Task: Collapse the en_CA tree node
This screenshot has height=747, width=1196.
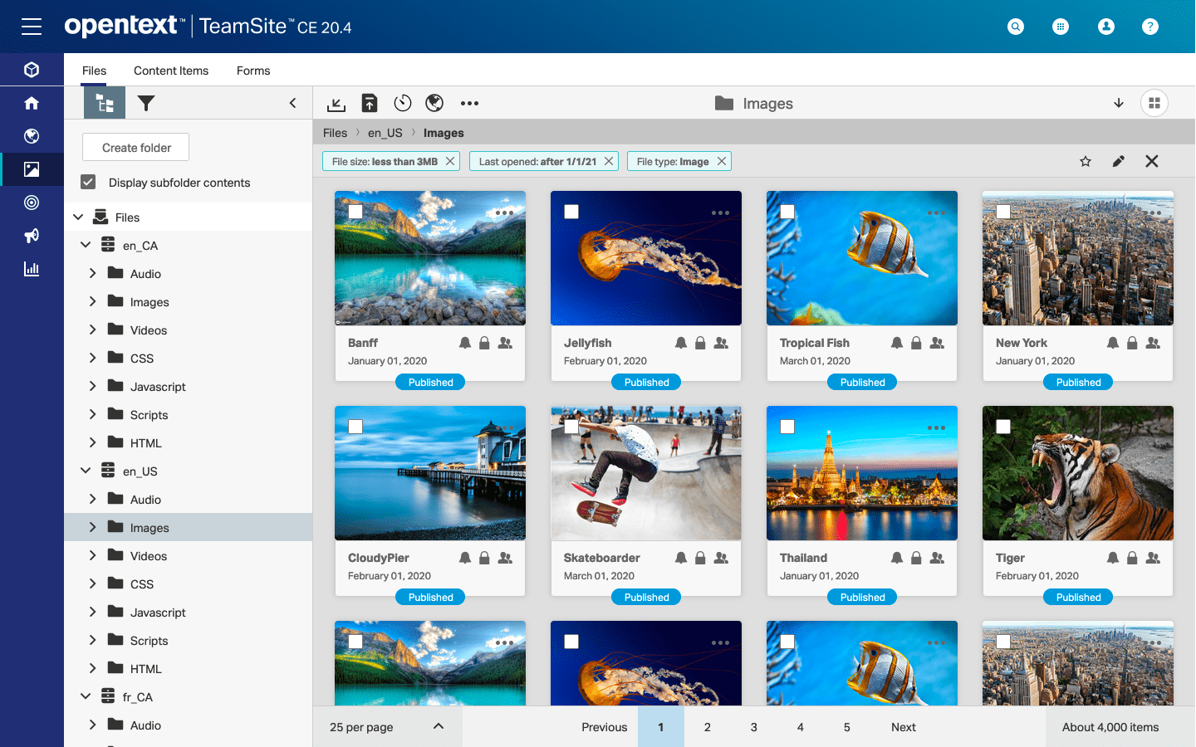Action: click(86, 245)
